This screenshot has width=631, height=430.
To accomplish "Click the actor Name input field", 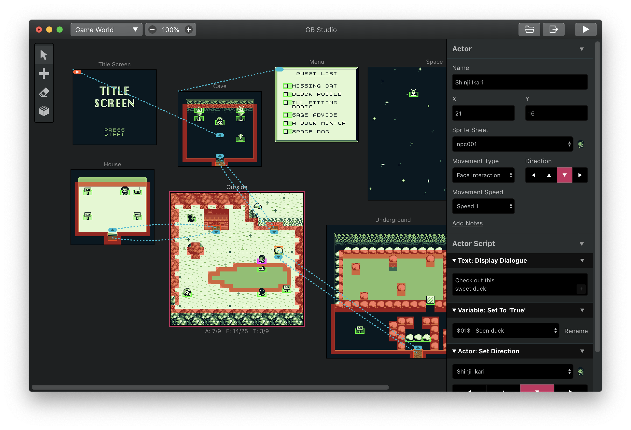I will (520, 82).
